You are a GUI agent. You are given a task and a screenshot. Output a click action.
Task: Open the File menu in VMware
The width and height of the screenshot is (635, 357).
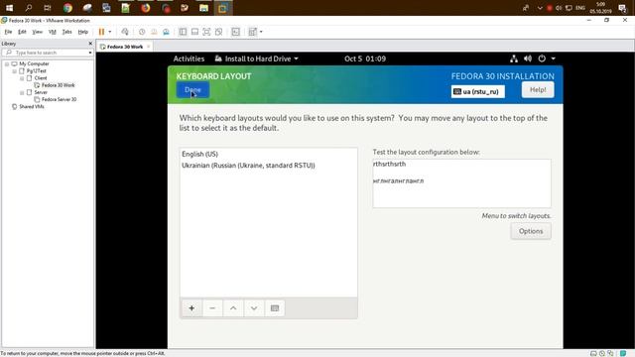pos(9,32)
